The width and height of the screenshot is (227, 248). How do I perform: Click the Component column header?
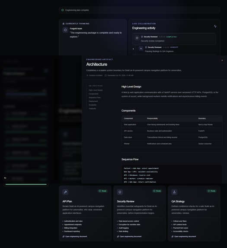[x=128, y=119]
